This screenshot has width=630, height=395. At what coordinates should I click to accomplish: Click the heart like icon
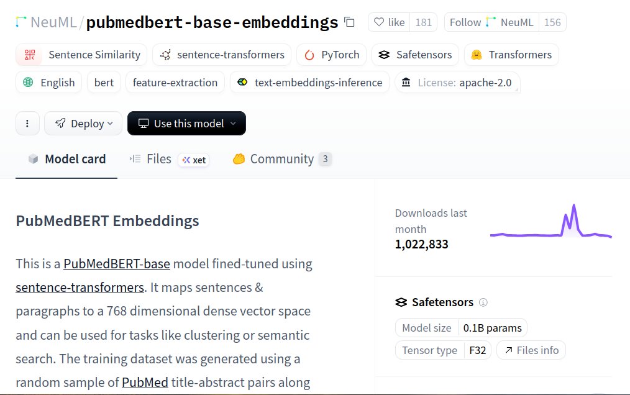click(379, 22)
